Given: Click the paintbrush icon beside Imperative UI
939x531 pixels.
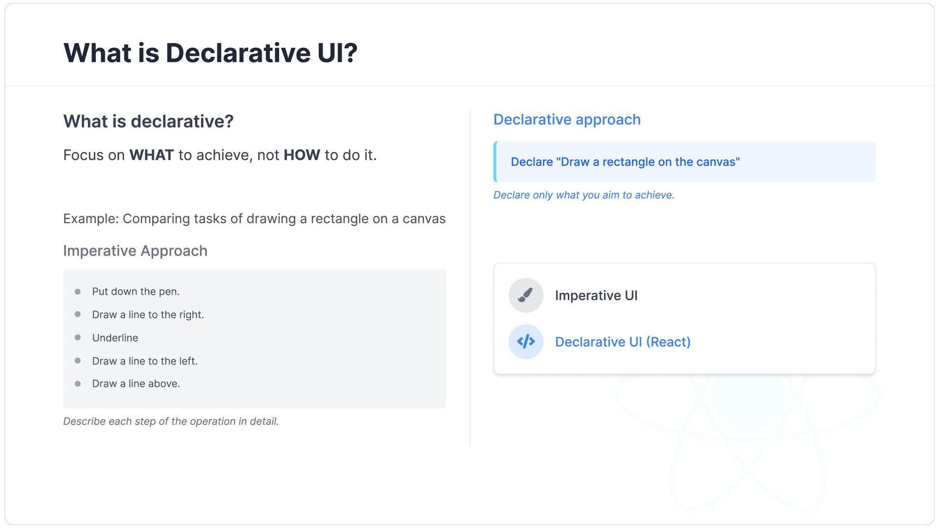Looking at the screenshot, I should pyautogui.click(x=526, y=295).
